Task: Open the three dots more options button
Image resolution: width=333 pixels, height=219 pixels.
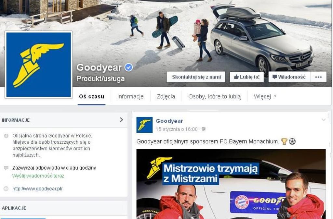Action: click(x=318, y=77)
